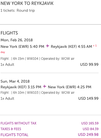Screen dimensions: 101x138
Task: Select flight number WW103 details line
Action: click(x=37, y=93)
